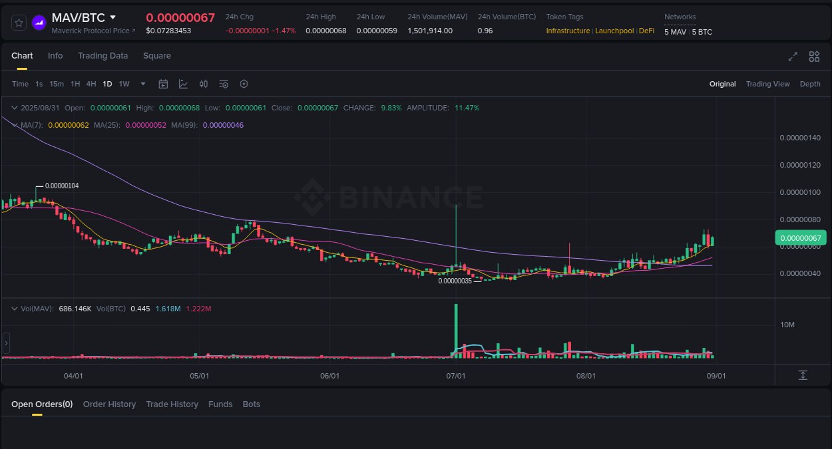Select the 1W timeframe

[124, 84]
